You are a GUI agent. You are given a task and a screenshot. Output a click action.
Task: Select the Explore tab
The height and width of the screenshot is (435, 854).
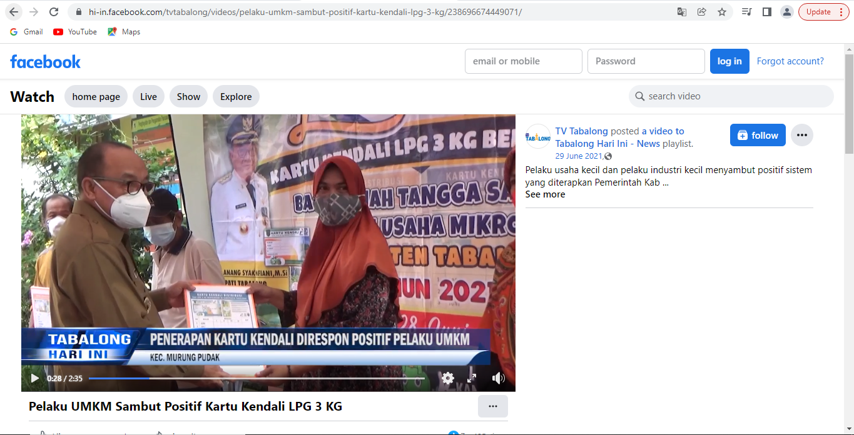[x=236, y=97]
